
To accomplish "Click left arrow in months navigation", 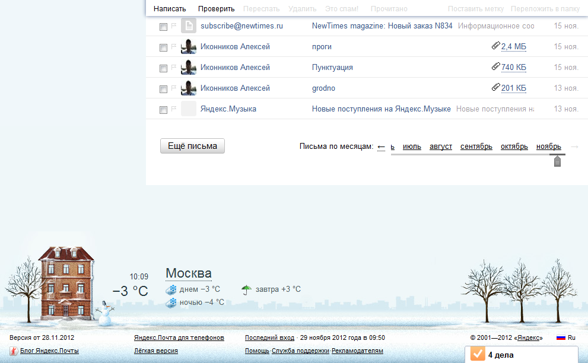I will pos(381,147).
